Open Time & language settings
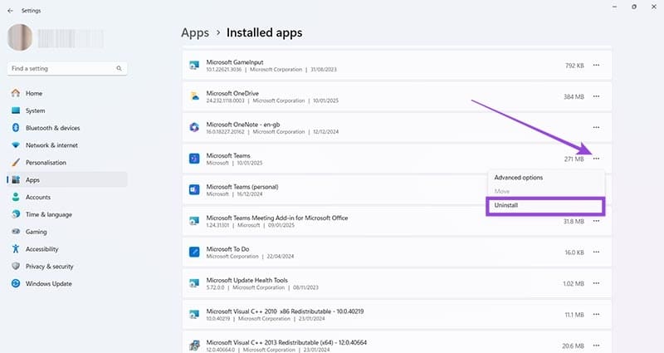The width and height of the screenshot is (664, 353). [x=68, y=214]
